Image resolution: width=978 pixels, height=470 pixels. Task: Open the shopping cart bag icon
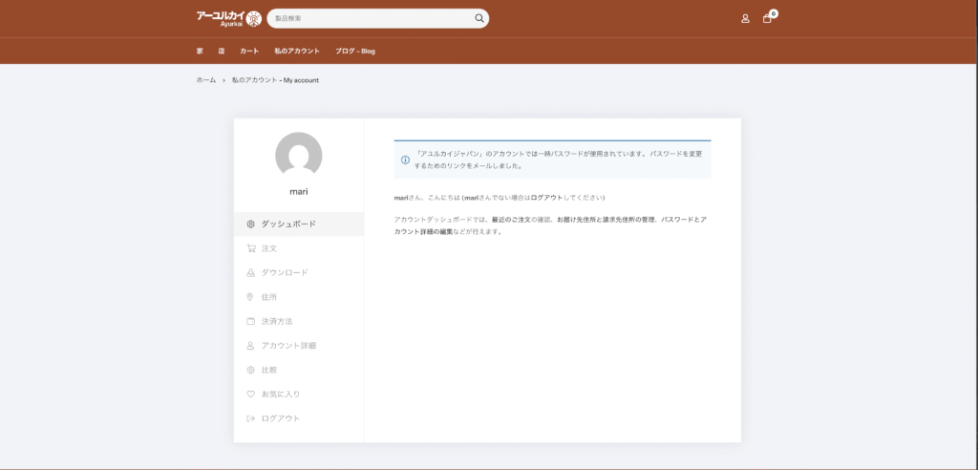(767, 18)
